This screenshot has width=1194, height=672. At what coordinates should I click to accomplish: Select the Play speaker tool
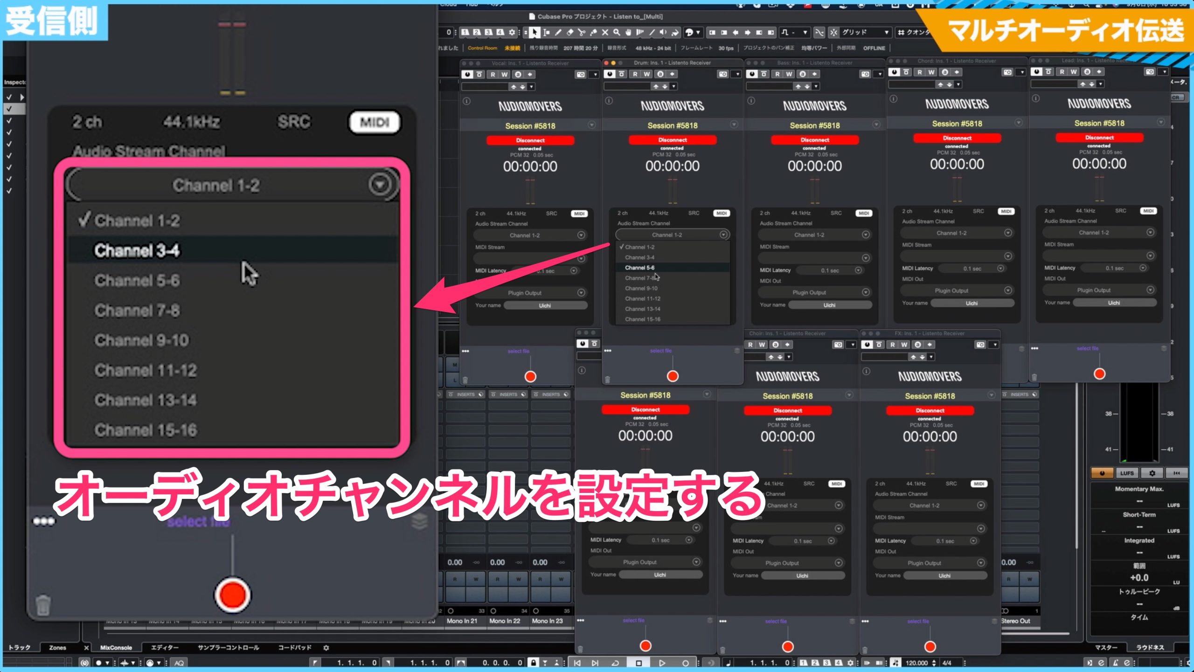click(663, 32)
